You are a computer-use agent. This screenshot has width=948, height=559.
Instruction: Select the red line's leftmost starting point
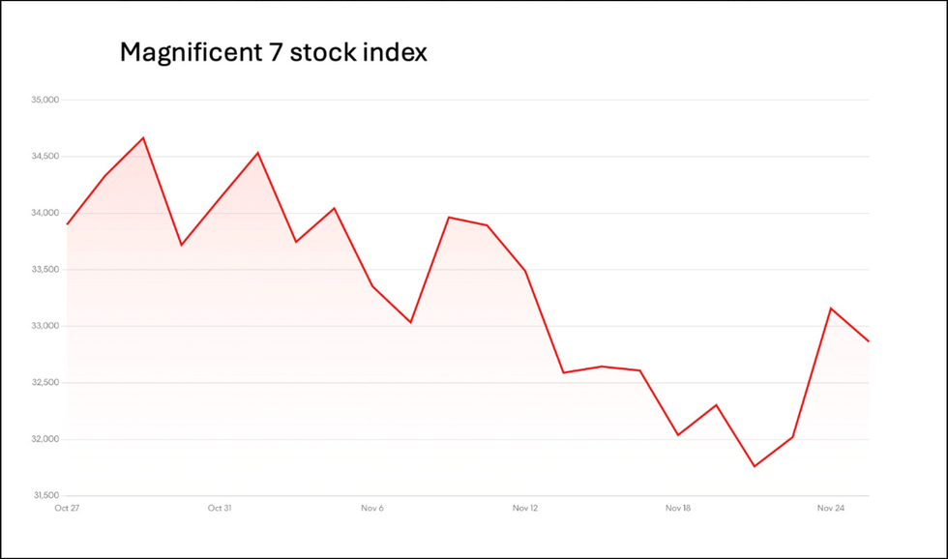pos(67,224)
